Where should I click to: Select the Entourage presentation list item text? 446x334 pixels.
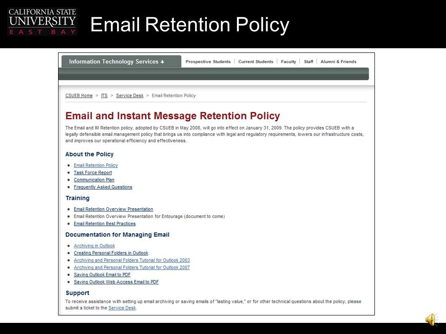coord(149,217)
